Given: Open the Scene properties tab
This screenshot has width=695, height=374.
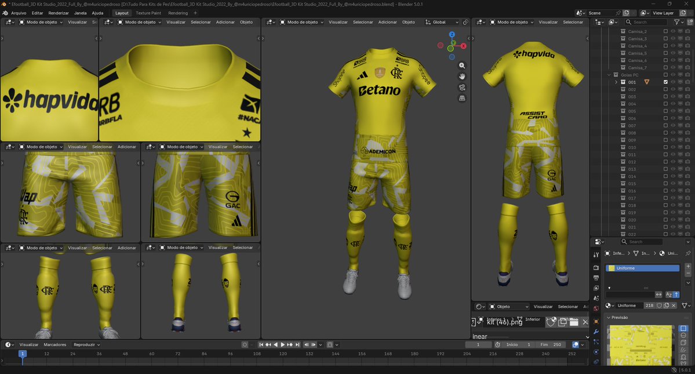Looking at the screenshot, I should point(596,298).
